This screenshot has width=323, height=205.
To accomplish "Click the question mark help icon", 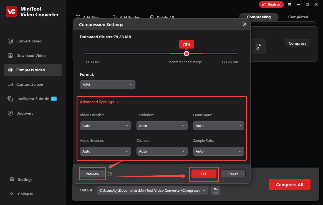I will [110, 174].
